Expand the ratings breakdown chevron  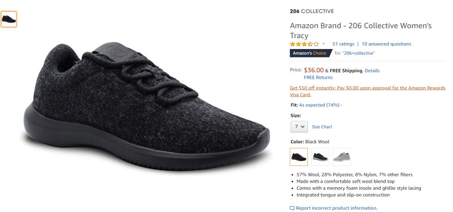click(x=323, y=44)
